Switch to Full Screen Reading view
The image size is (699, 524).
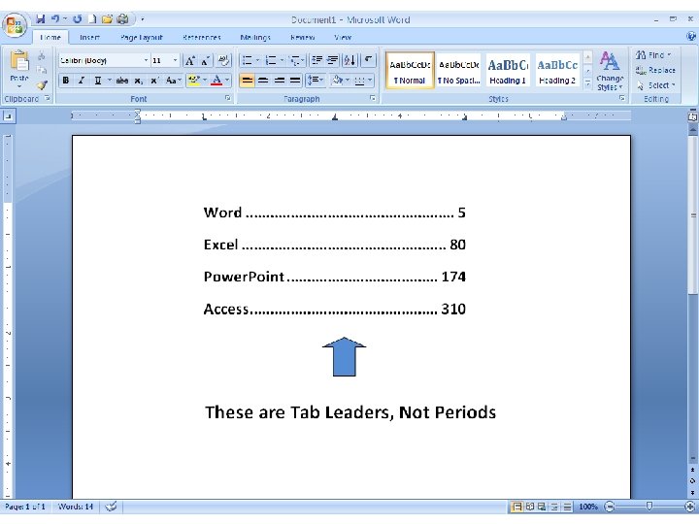coord(530,507)
